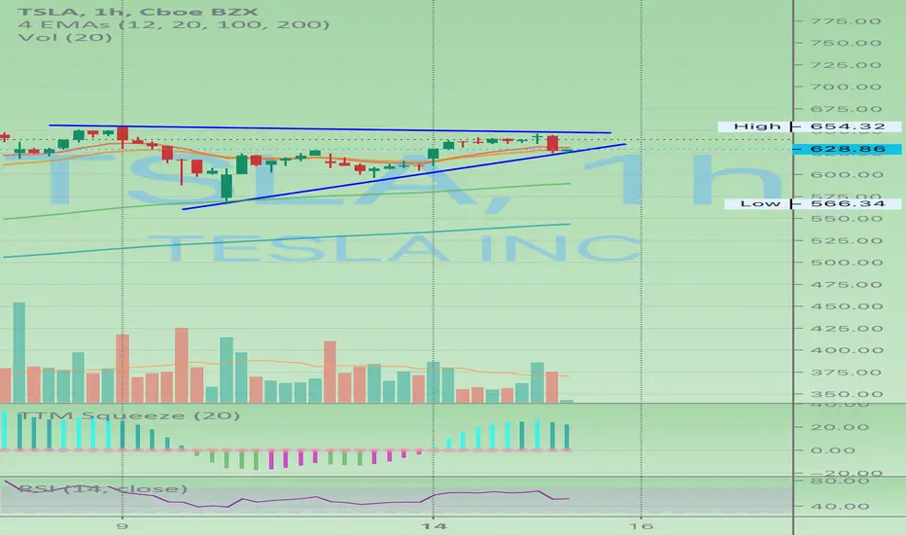906x535 pixels.
Task: Click the Low 566.34 price label
Action: [x=813, y=203]
